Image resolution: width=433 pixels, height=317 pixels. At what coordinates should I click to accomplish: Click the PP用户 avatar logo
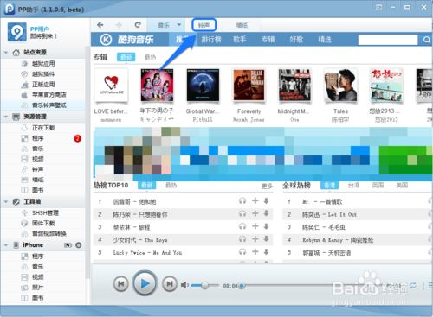17,32
